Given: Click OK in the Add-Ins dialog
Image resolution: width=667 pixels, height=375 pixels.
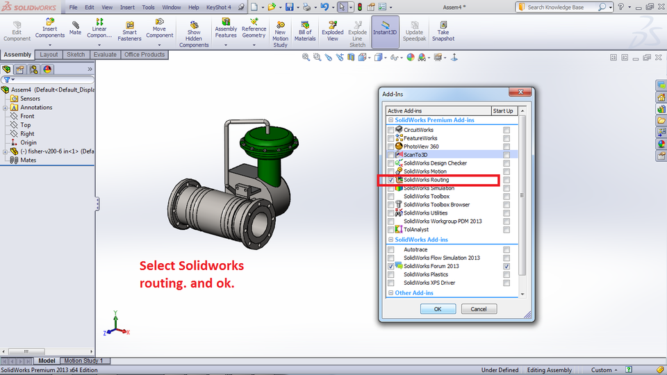Looking at the screenshot, I should (438, 309).
